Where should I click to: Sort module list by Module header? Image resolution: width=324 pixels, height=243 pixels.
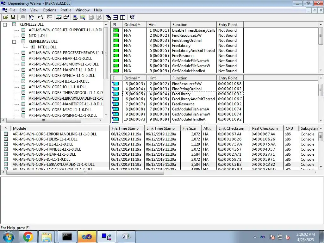pos(60,128)
